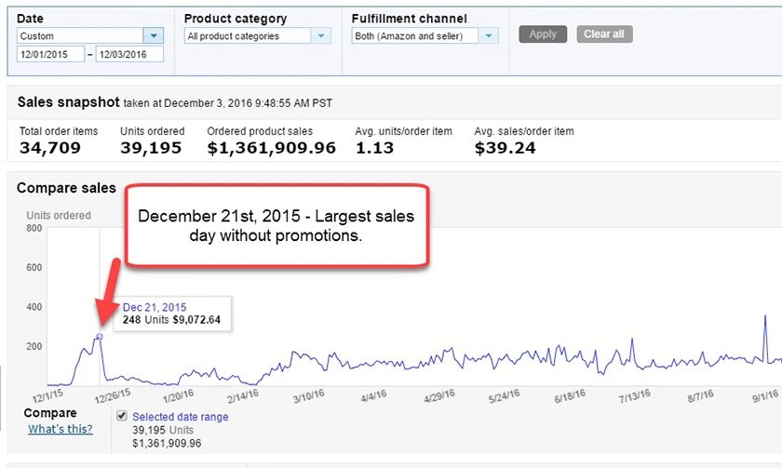The width and height of the screenshot is (782, 468).
Task: Click the Units ordered axis title
Action: pos(59,215)
